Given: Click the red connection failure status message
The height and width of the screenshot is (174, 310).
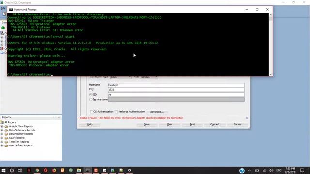Looking at the screenshot, I should [131, 118].
